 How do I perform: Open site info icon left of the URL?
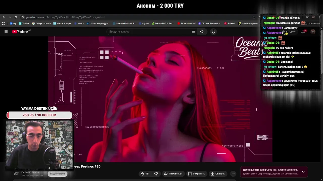point(23,17)
